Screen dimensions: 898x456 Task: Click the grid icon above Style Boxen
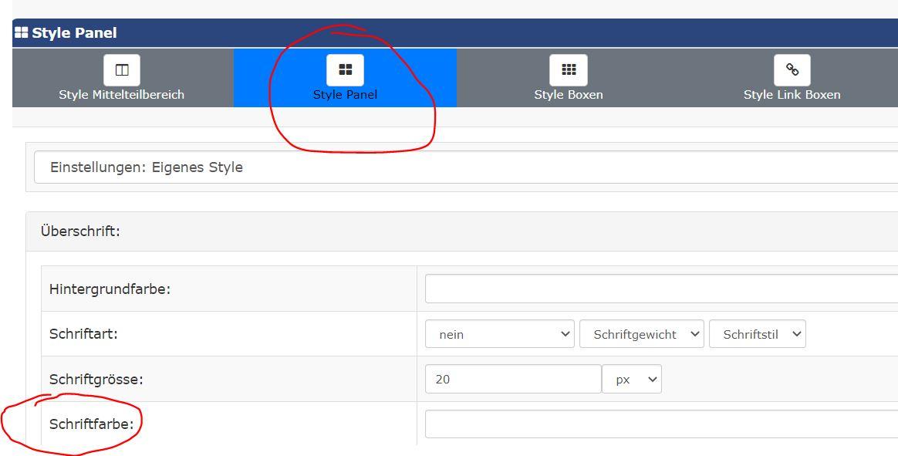coord(569,70)
